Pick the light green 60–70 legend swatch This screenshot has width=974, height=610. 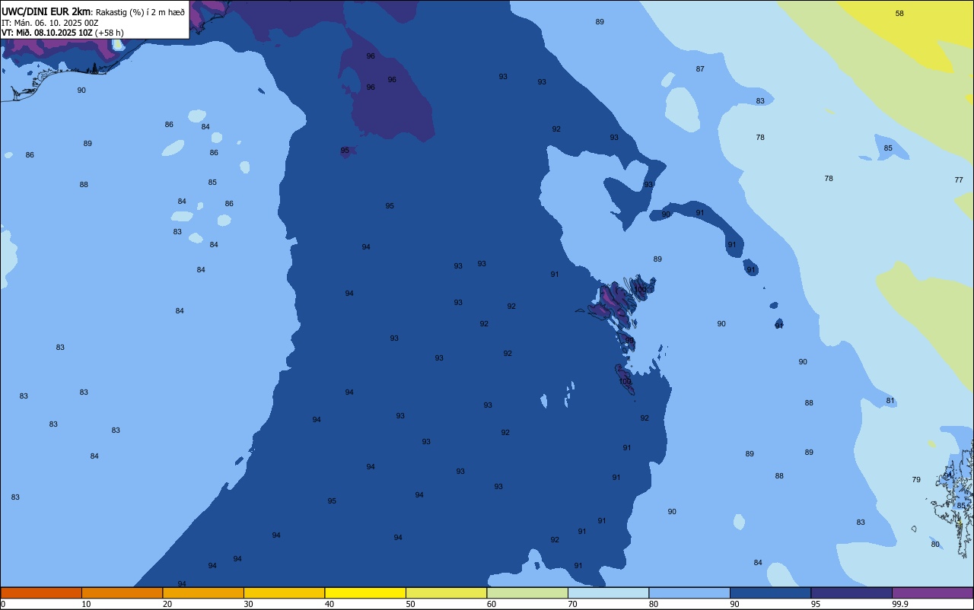[527, 593]
